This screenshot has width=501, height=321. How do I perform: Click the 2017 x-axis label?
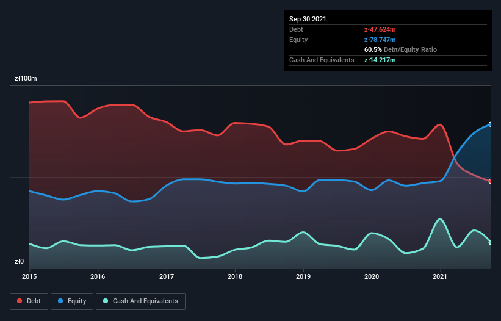click(167, 276)
